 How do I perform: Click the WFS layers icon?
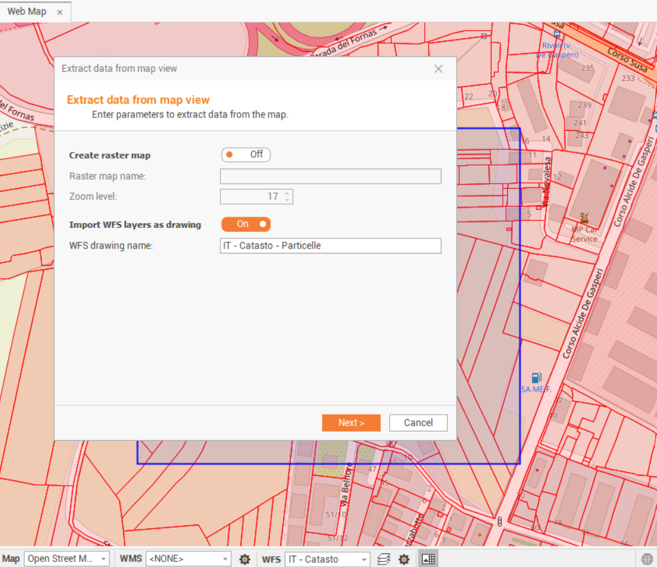click(x=384, y=559)
